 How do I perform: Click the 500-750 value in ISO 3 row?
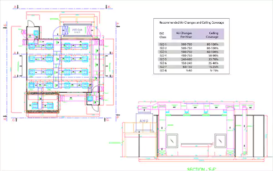[x=187, y=52]
